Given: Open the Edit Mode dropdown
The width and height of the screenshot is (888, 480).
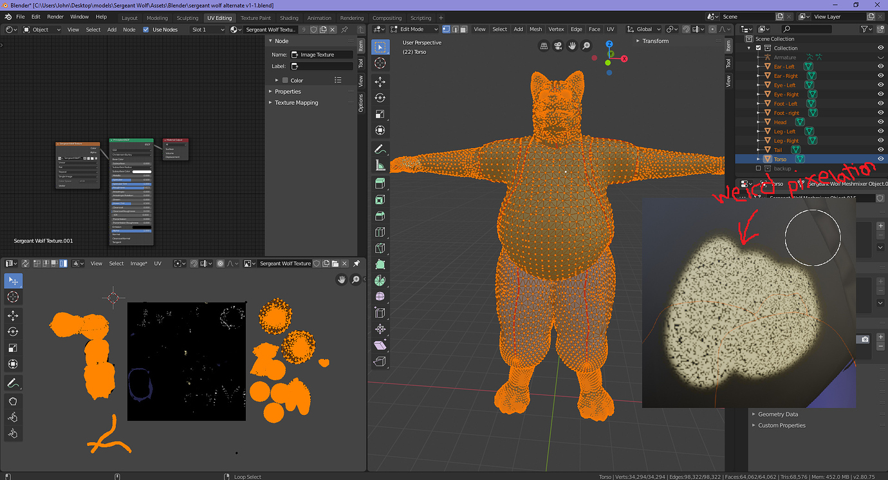Looking at the screenshot, I should pyautogui.click(x=414, y=29).
